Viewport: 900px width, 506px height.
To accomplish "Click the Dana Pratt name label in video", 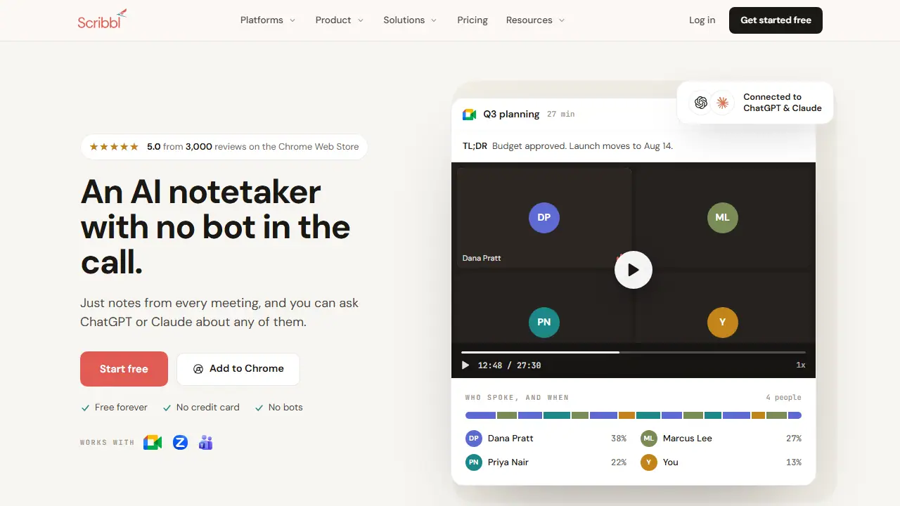I will 482,258.
